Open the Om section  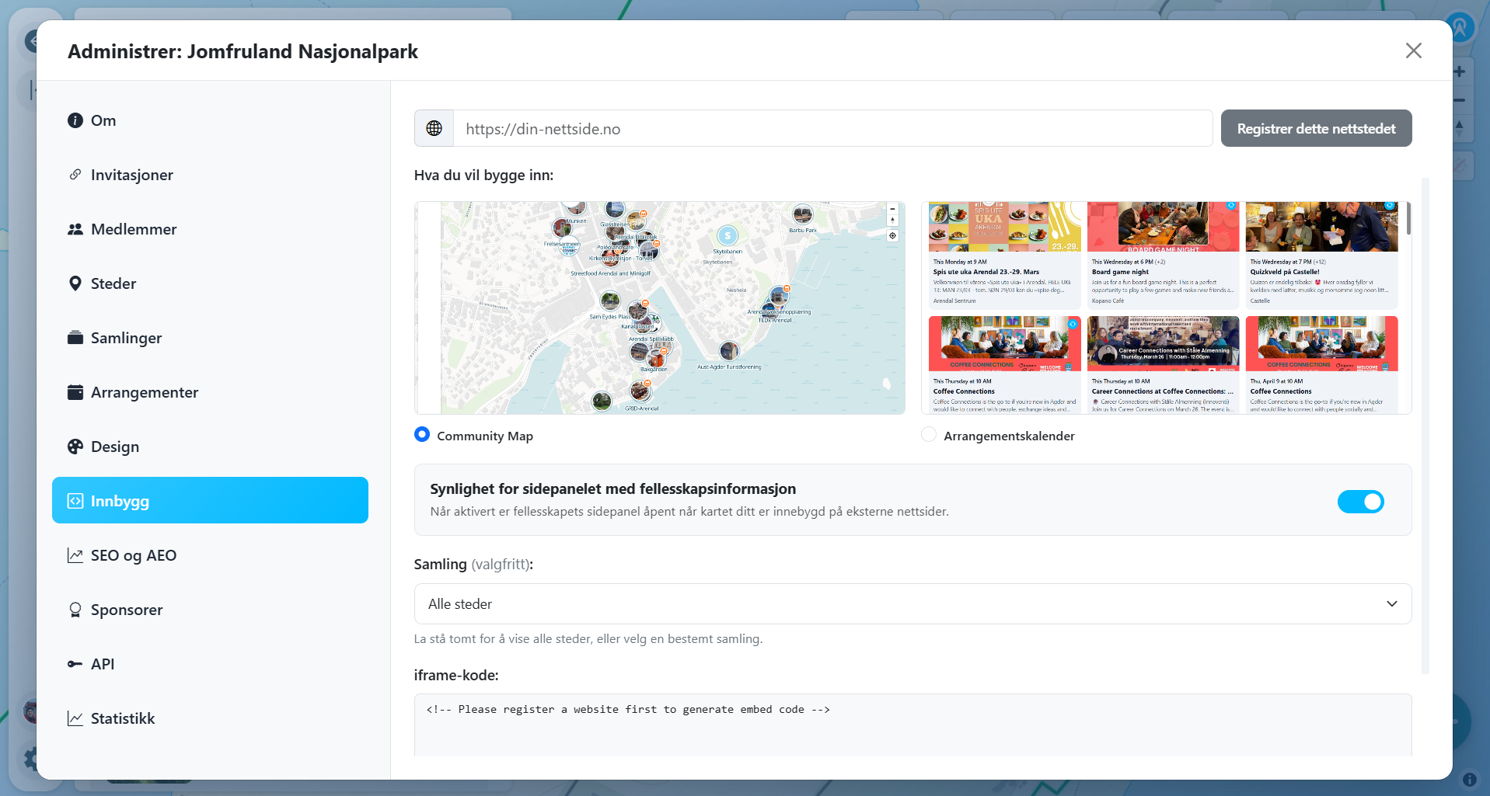[x=210, y=120]
